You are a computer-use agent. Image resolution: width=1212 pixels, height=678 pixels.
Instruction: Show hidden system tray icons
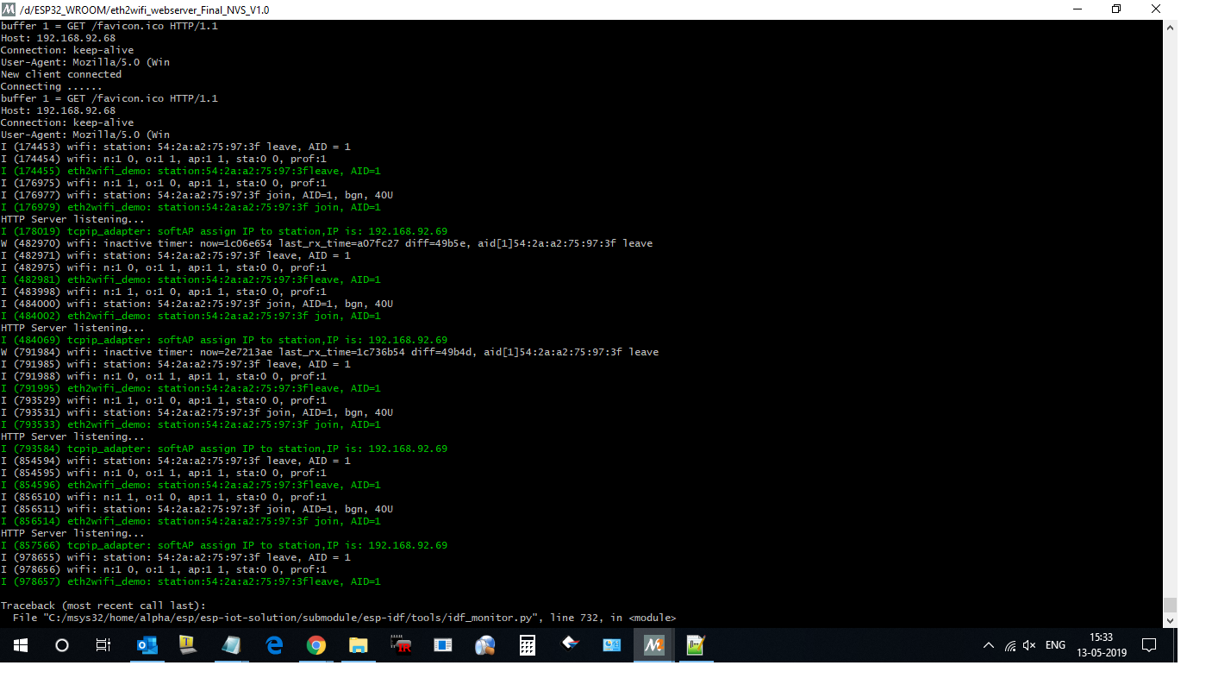(988, 645)
